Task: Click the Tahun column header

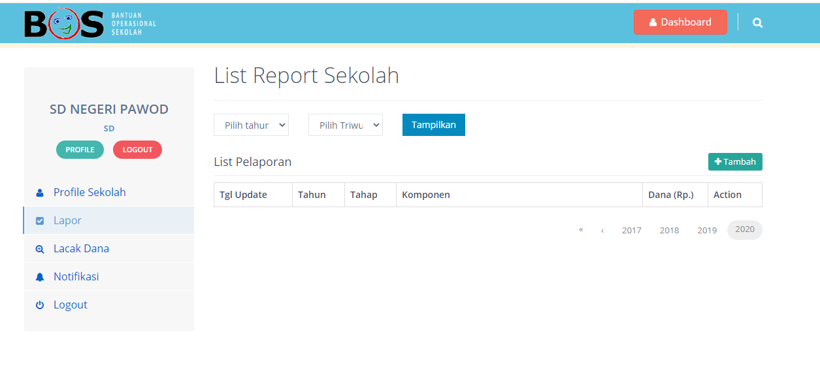Action: pyautogui.click(x=319, y=195)
